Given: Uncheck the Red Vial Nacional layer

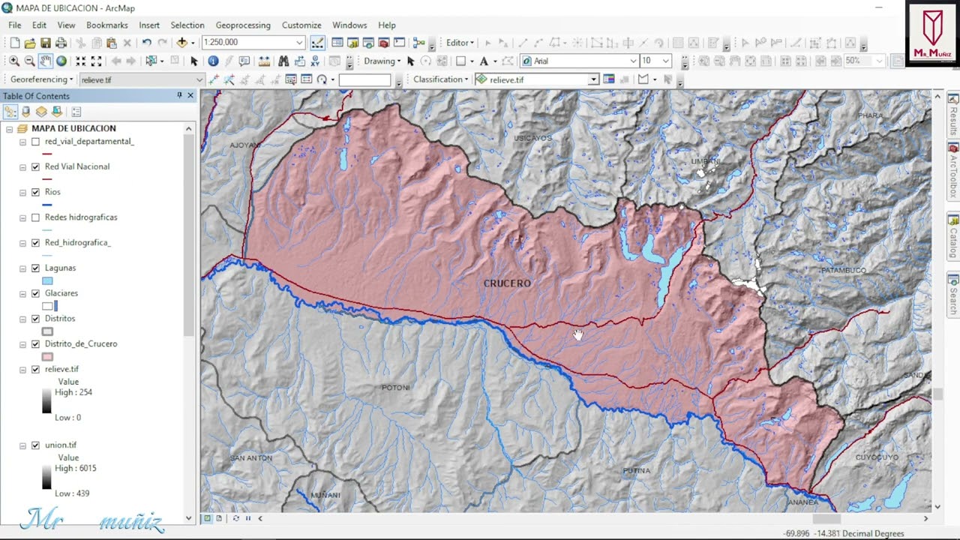Looking at the screenshot, I should tap(35, 166).
